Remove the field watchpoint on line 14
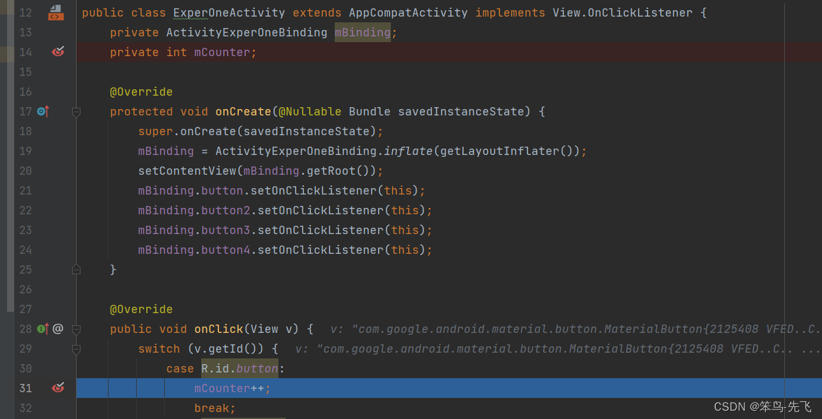The image size is (822, 419). pyautogui.click(x=58, y=52)
